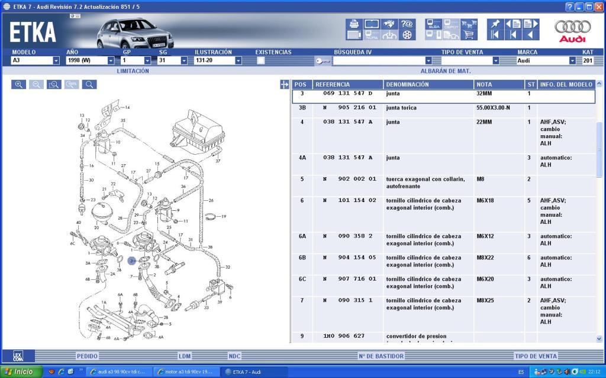Click the question-mark email help icon

407,24
